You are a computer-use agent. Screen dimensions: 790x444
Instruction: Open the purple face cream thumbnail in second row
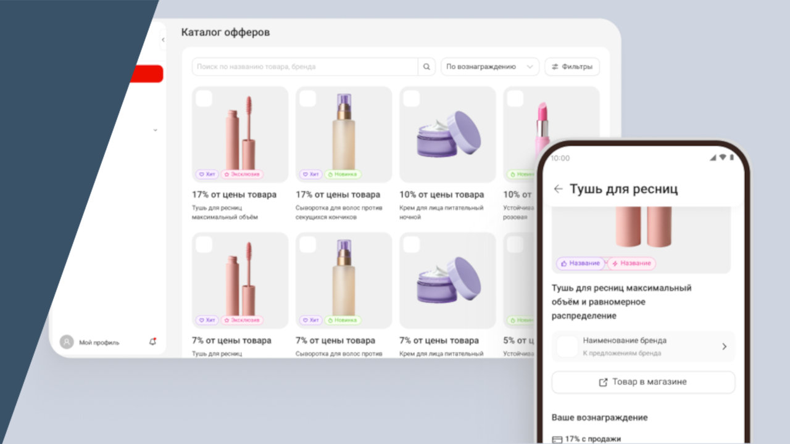click(x=447, y=281)
